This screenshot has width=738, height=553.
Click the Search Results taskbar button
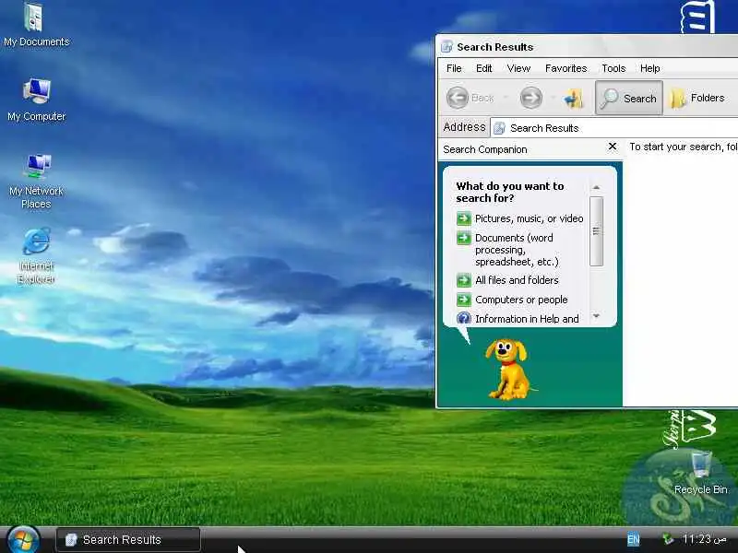[x=128, y=540]
